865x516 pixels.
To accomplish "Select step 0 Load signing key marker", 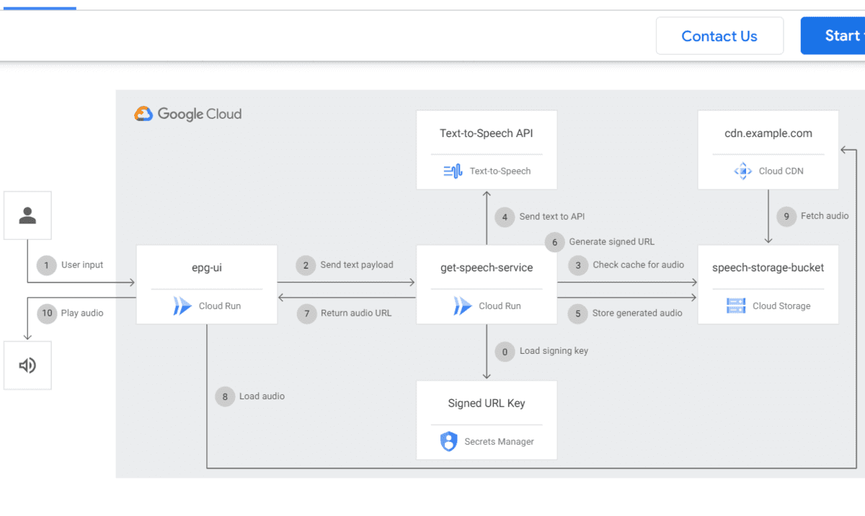I will point(505,351).
